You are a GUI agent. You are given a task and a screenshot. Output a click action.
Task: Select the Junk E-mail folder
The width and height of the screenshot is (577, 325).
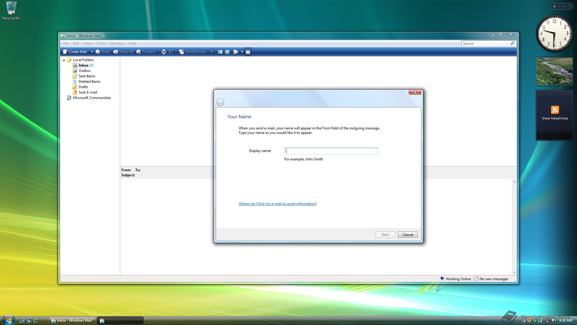tap(85, 92)
